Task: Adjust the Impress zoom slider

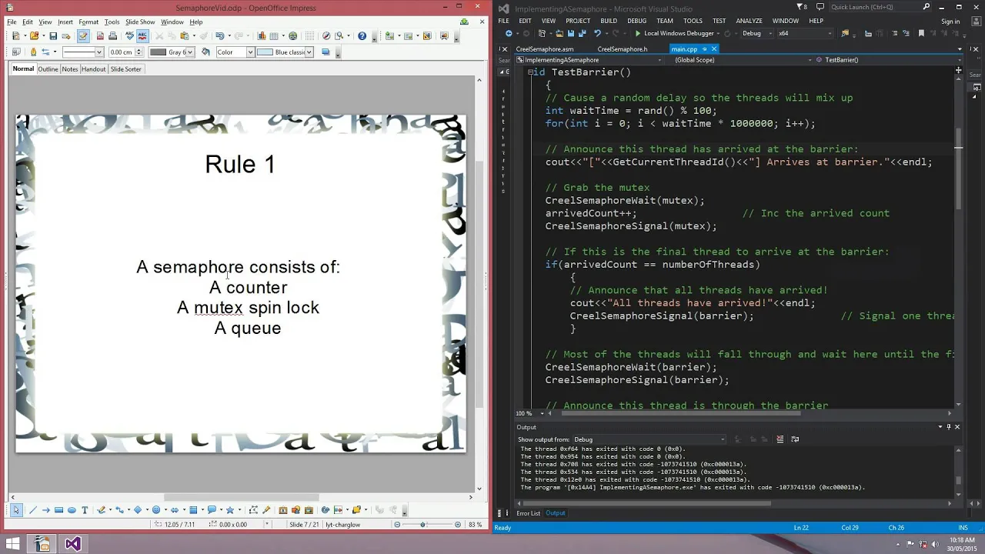Action: 422,525
